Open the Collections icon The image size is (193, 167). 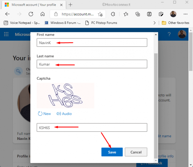pyautogui.click(x=138, y=14)
